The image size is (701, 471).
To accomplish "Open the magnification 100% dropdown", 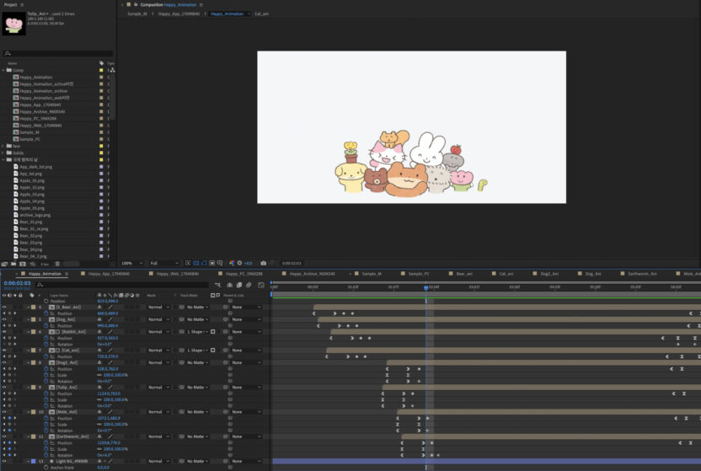I will click(131, 263).
